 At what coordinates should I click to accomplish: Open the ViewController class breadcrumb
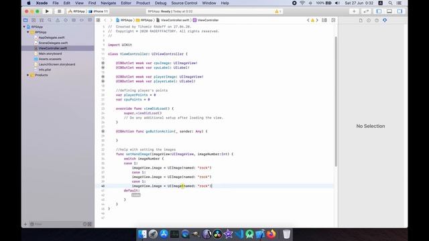pyautogui.click(x=206, y=20)
